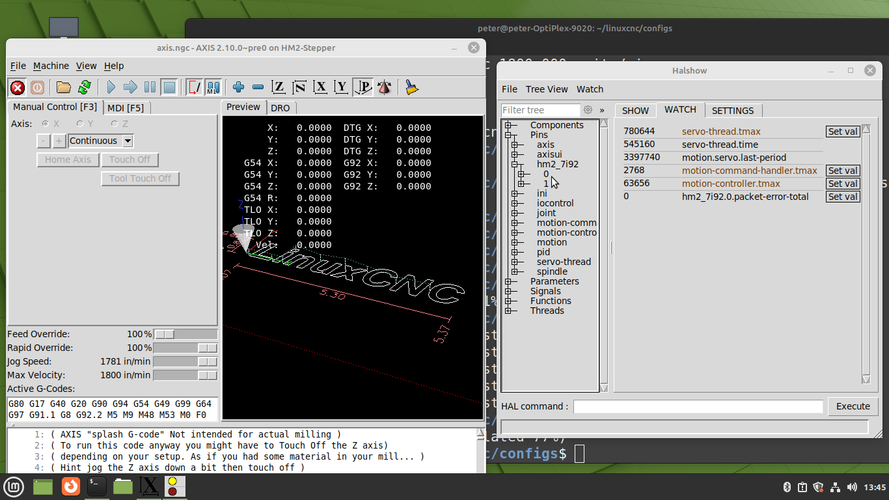The image size is (889, 500).
Task: Open the File menu in AXIS
Action: [x=18, y=66]
